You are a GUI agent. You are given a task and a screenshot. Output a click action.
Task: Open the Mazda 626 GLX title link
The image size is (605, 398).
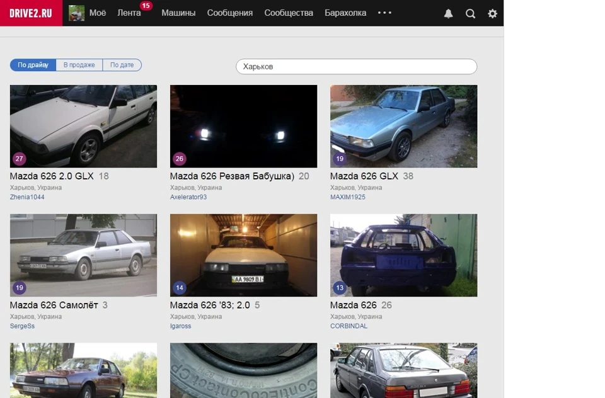[364, 176]
